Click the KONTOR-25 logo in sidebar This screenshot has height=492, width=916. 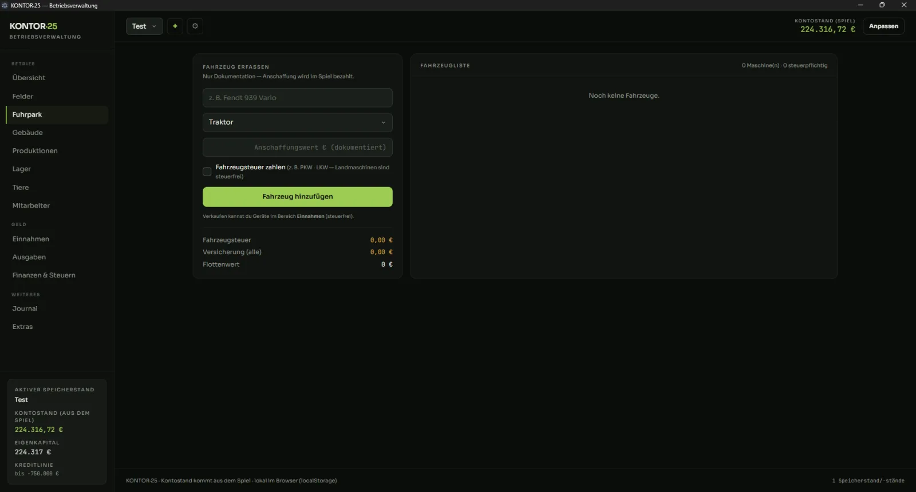pyautogui.click(x=34, y=26)
